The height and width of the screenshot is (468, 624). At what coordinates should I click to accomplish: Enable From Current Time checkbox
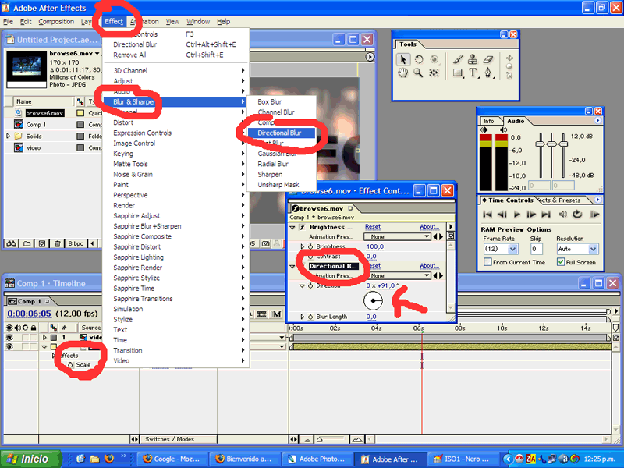click(x=487, y=262)
